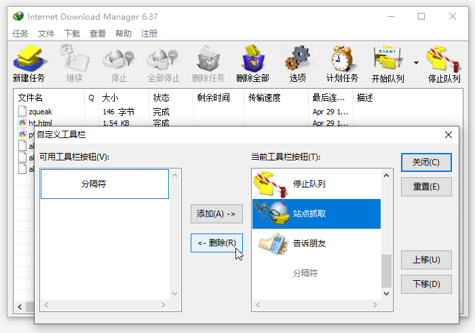The height and width of the screenshot is (333, 475).
Task: Click the zqueak file icon
Action: [22, 112]
